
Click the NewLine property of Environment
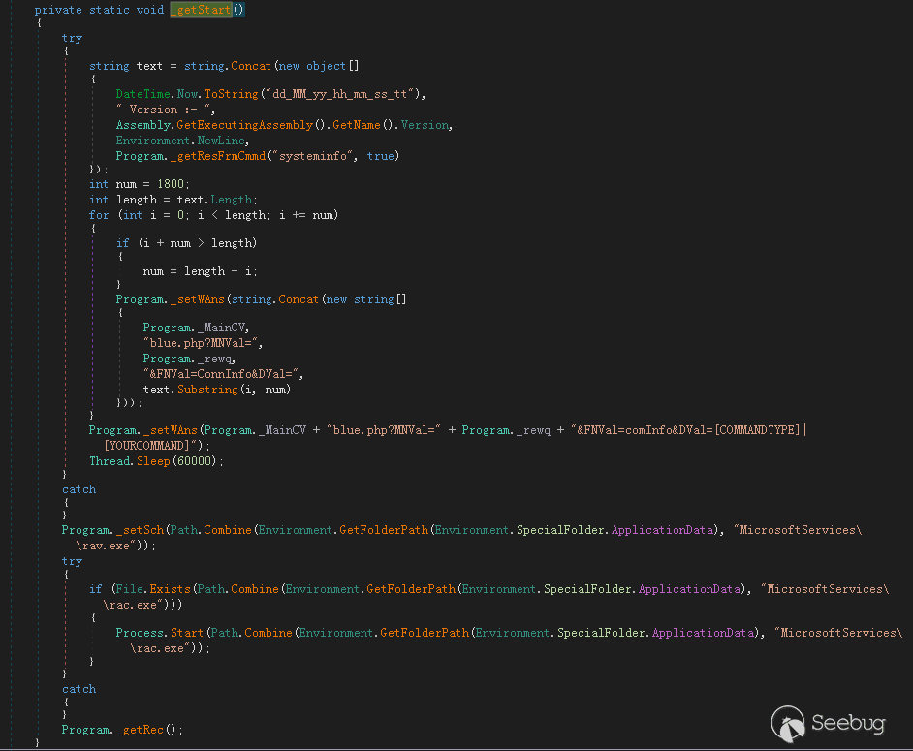[221, 141]
